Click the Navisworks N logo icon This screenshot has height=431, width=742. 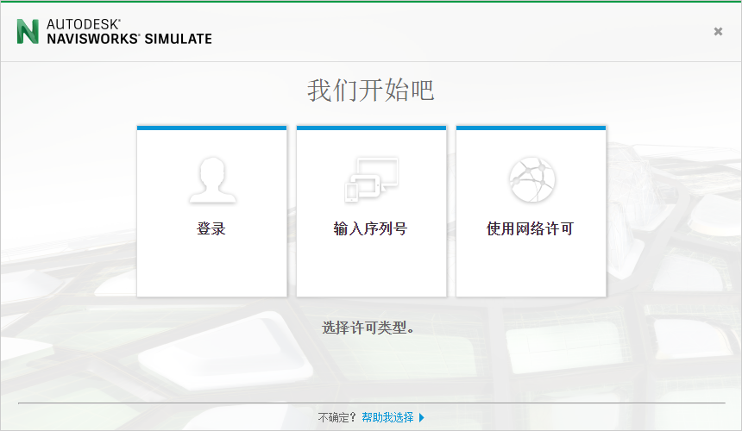(x=28, y=32)
